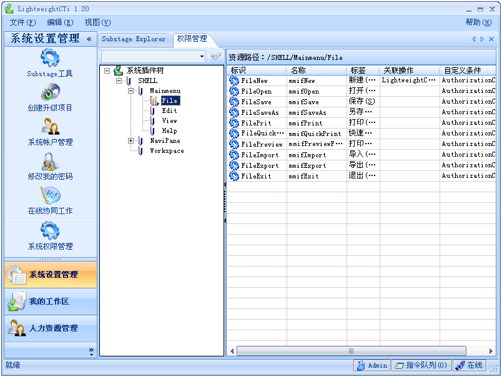Open 人力资源管理 navigation section
Viewport: 502px width, 377px height.
pyautogui.click(x=51, y=328)
